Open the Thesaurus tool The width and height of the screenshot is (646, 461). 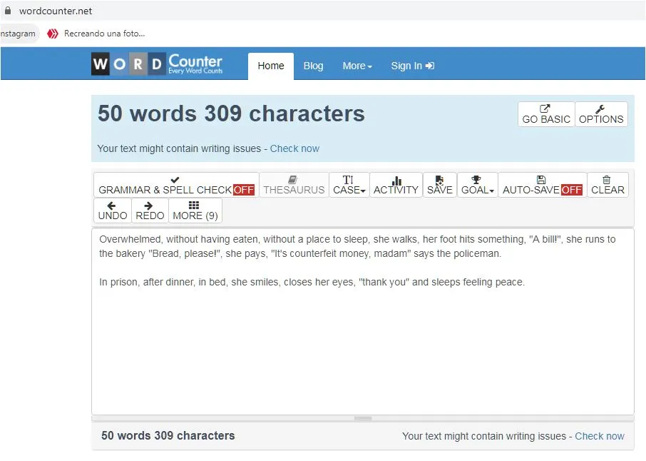coord(294,185)
